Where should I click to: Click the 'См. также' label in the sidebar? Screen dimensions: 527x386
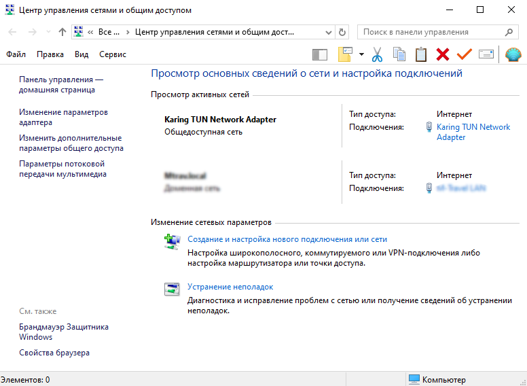pyautogui.click(x=38, y=311)
